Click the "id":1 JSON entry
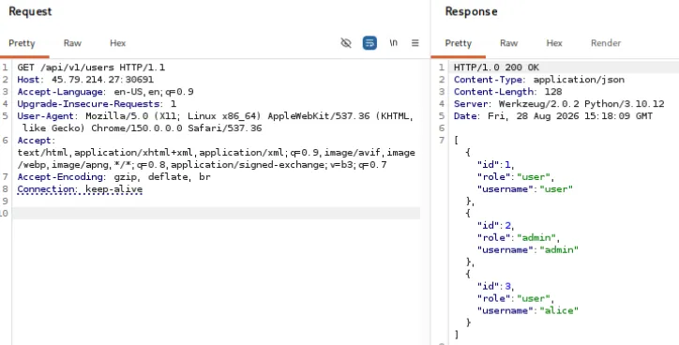 [x=495, y=164]
